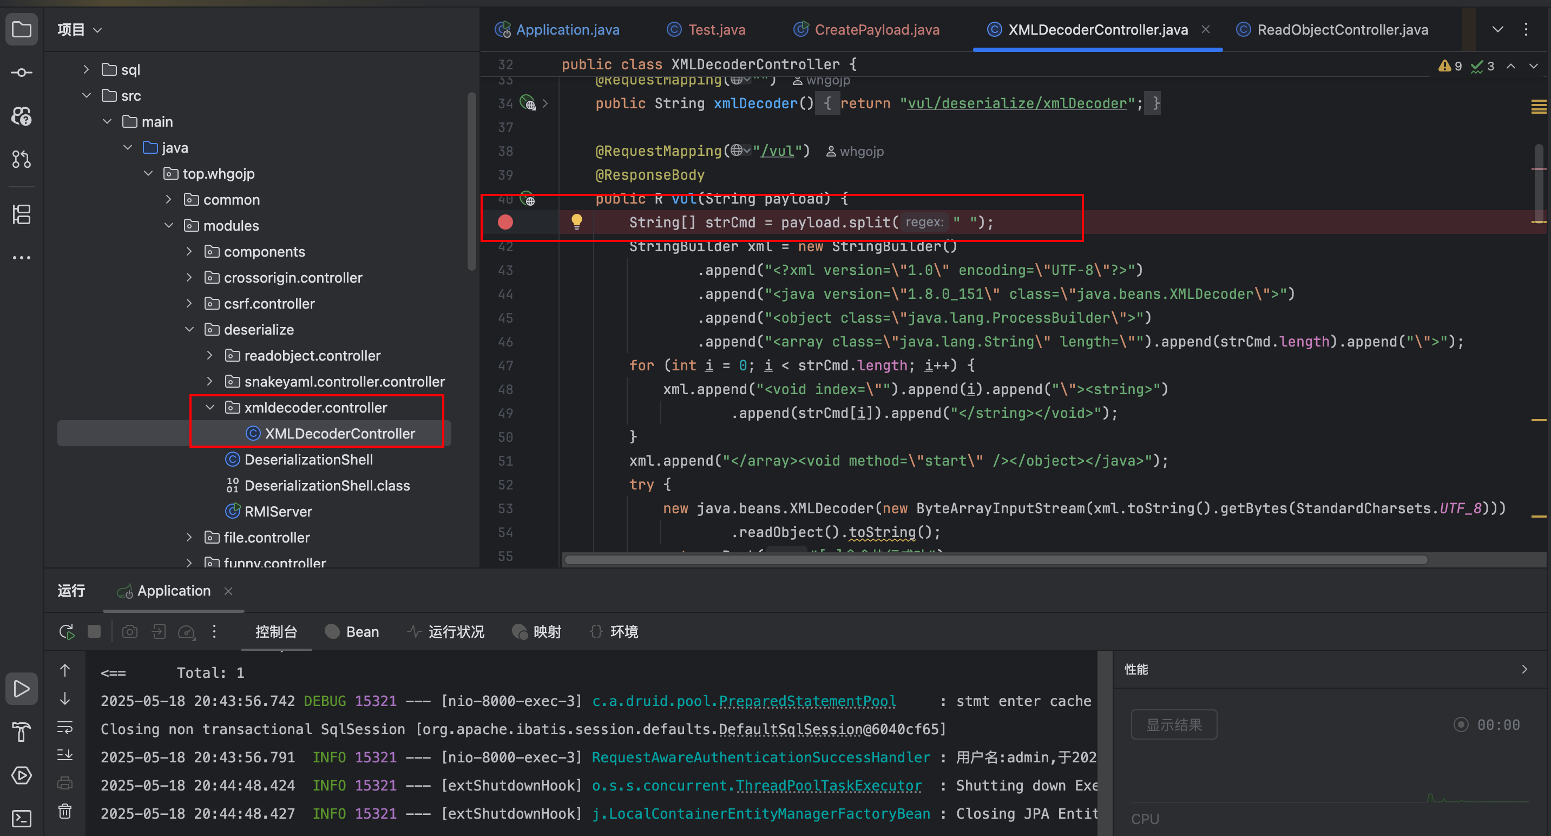
Task: Select RMIServer in project tree
Action: pyautogui.click(x=278, y=511)
